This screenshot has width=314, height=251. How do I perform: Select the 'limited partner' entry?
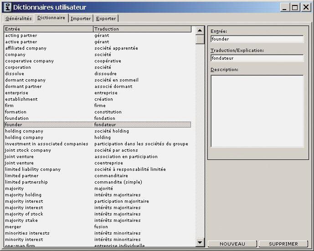click(98, 176)
